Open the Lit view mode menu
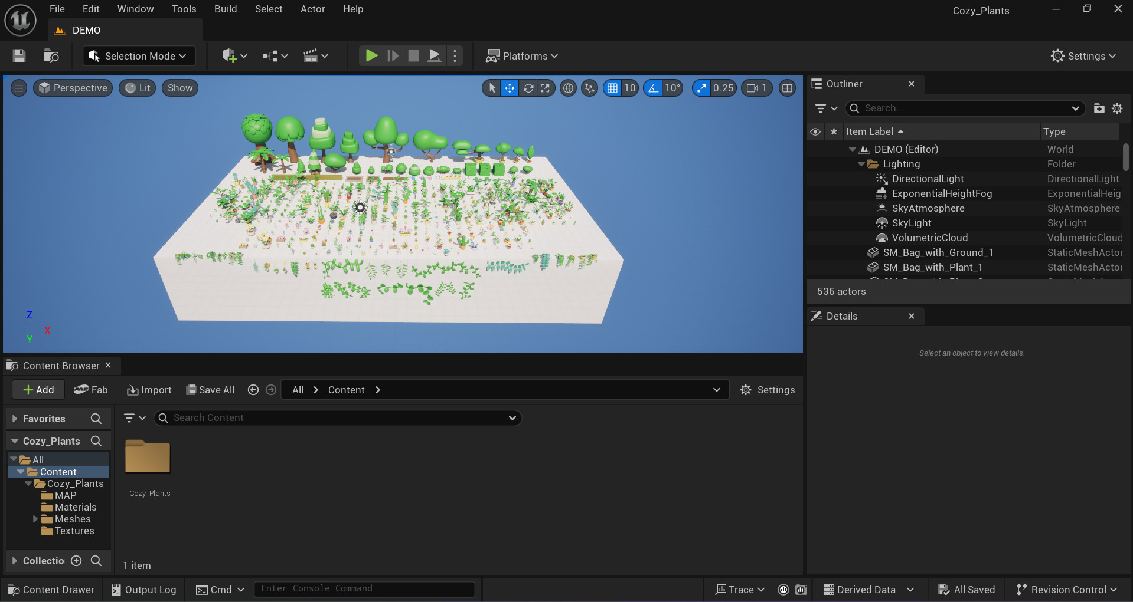Viewport: 1133px width, 602px height. pyautogui.click(x=138, y=88)
